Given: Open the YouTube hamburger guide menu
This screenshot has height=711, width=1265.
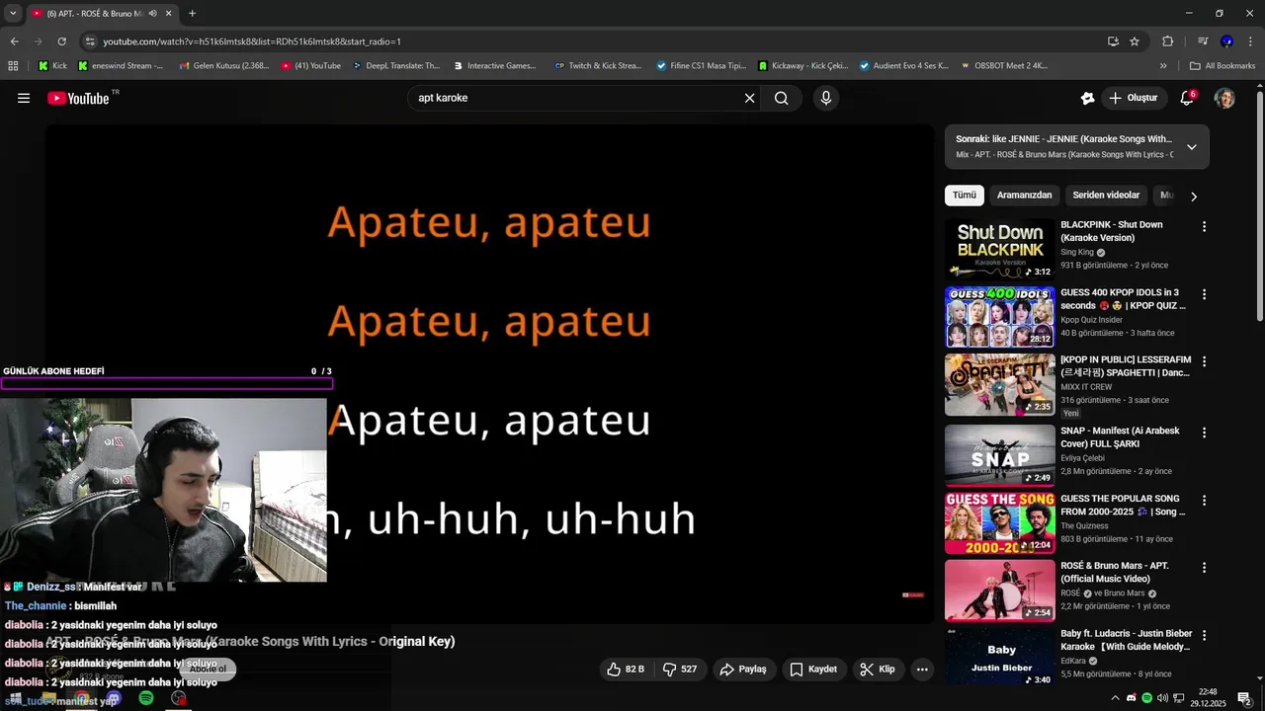Looking at the screenshot, I should pyautogui.click(x=24, y=98).
